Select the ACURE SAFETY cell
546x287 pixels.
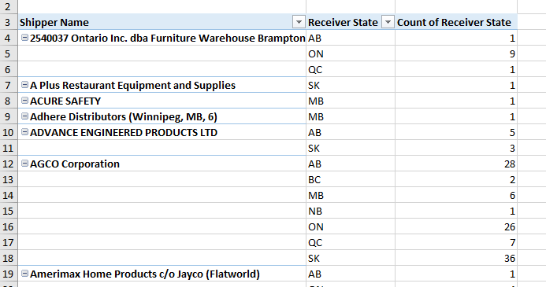162,101
